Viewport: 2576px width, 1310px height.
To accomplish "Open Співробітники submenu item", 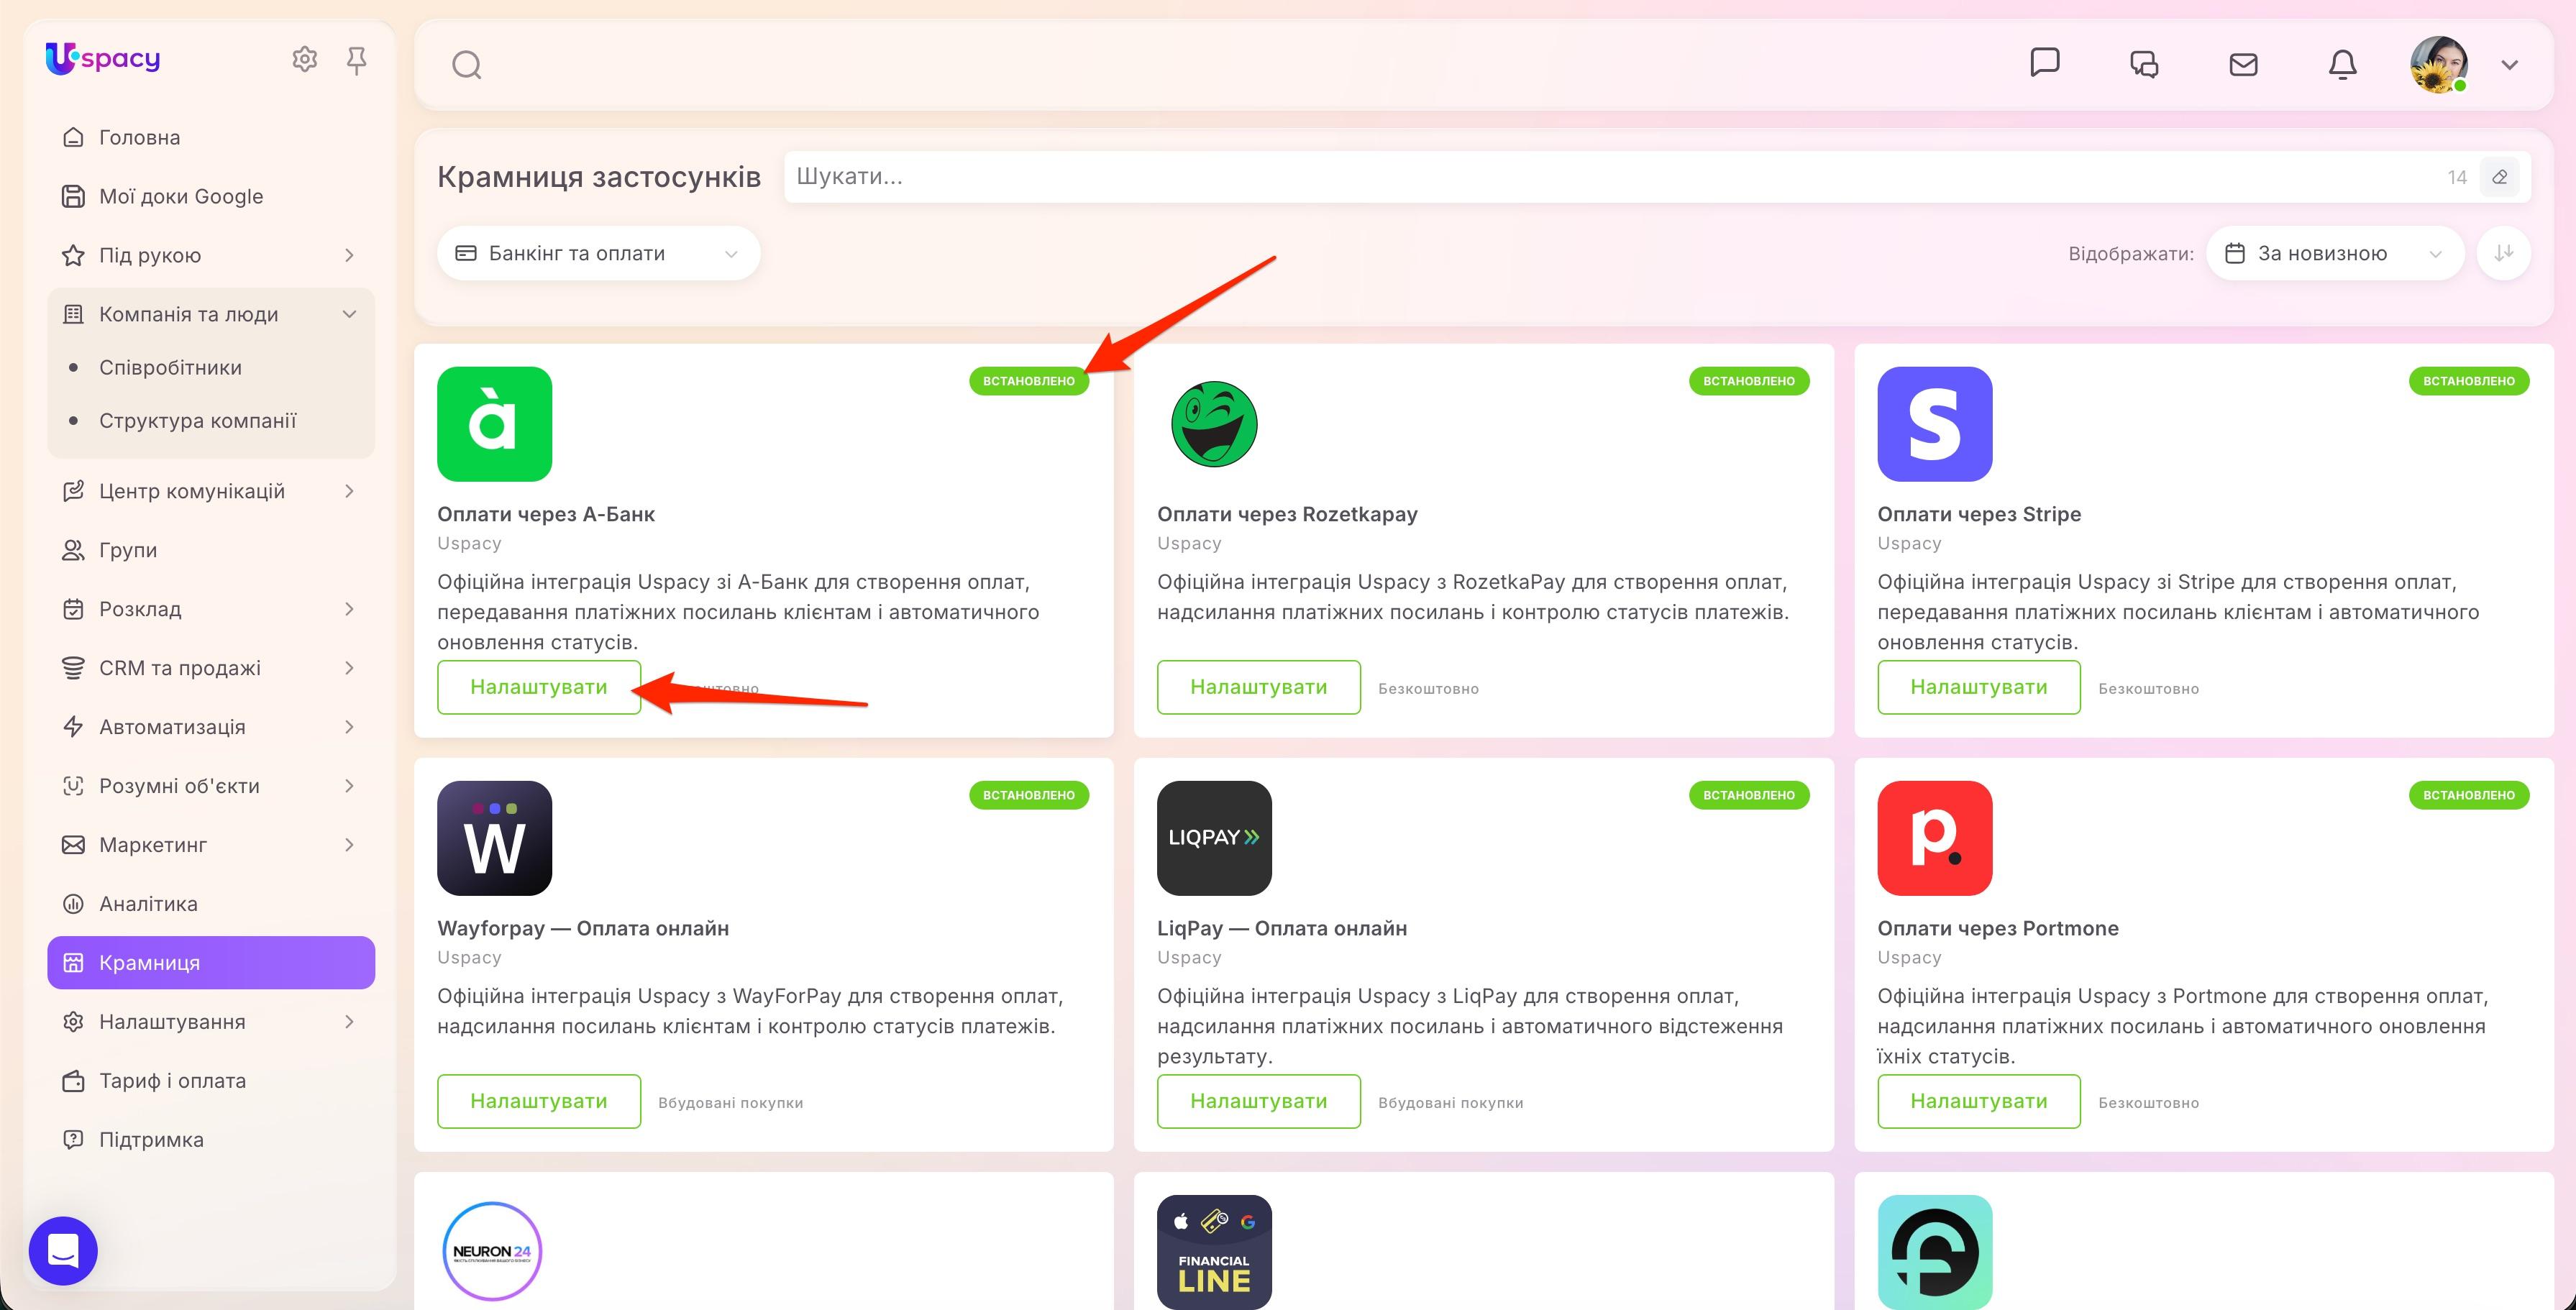I will click(170, 367).
